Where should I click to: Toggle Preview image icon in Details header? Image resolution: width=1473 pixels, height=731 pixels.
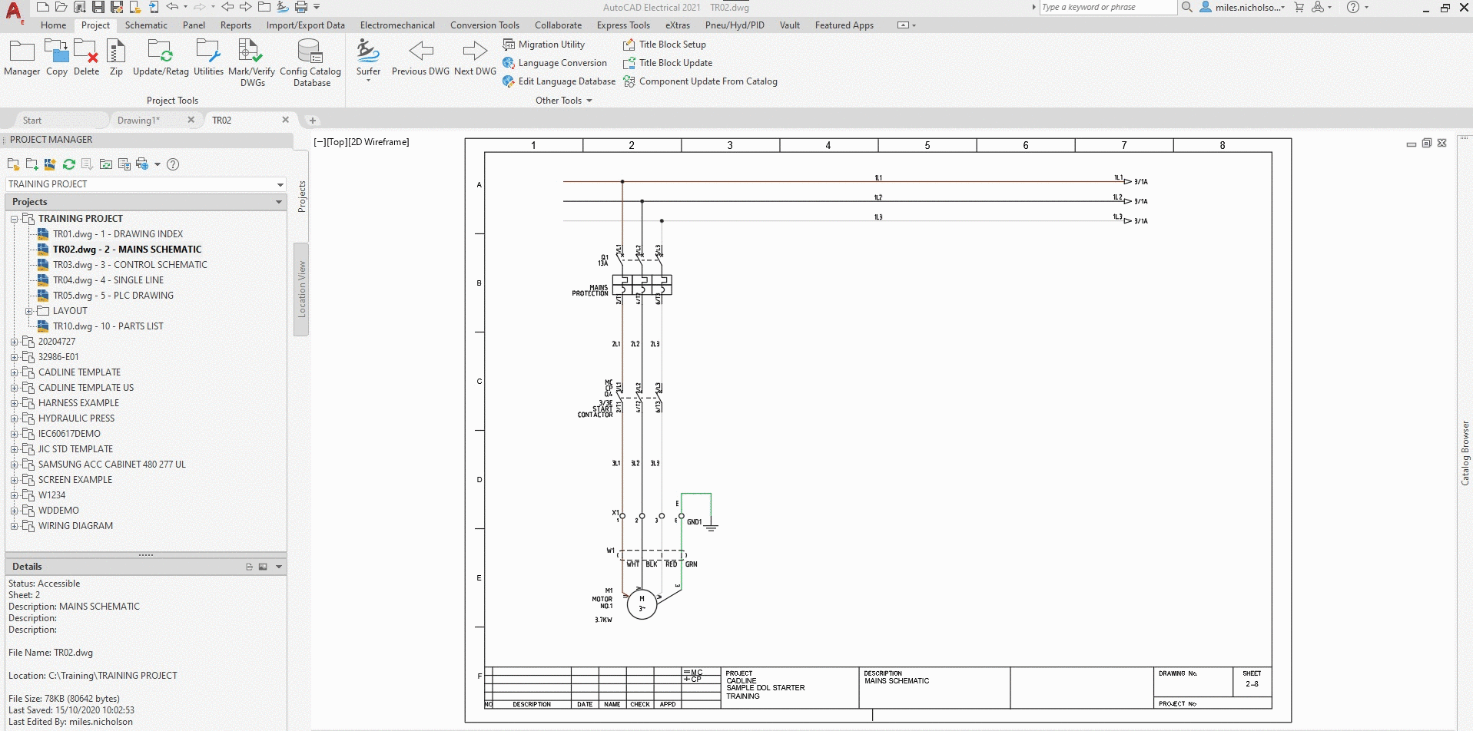263,567
